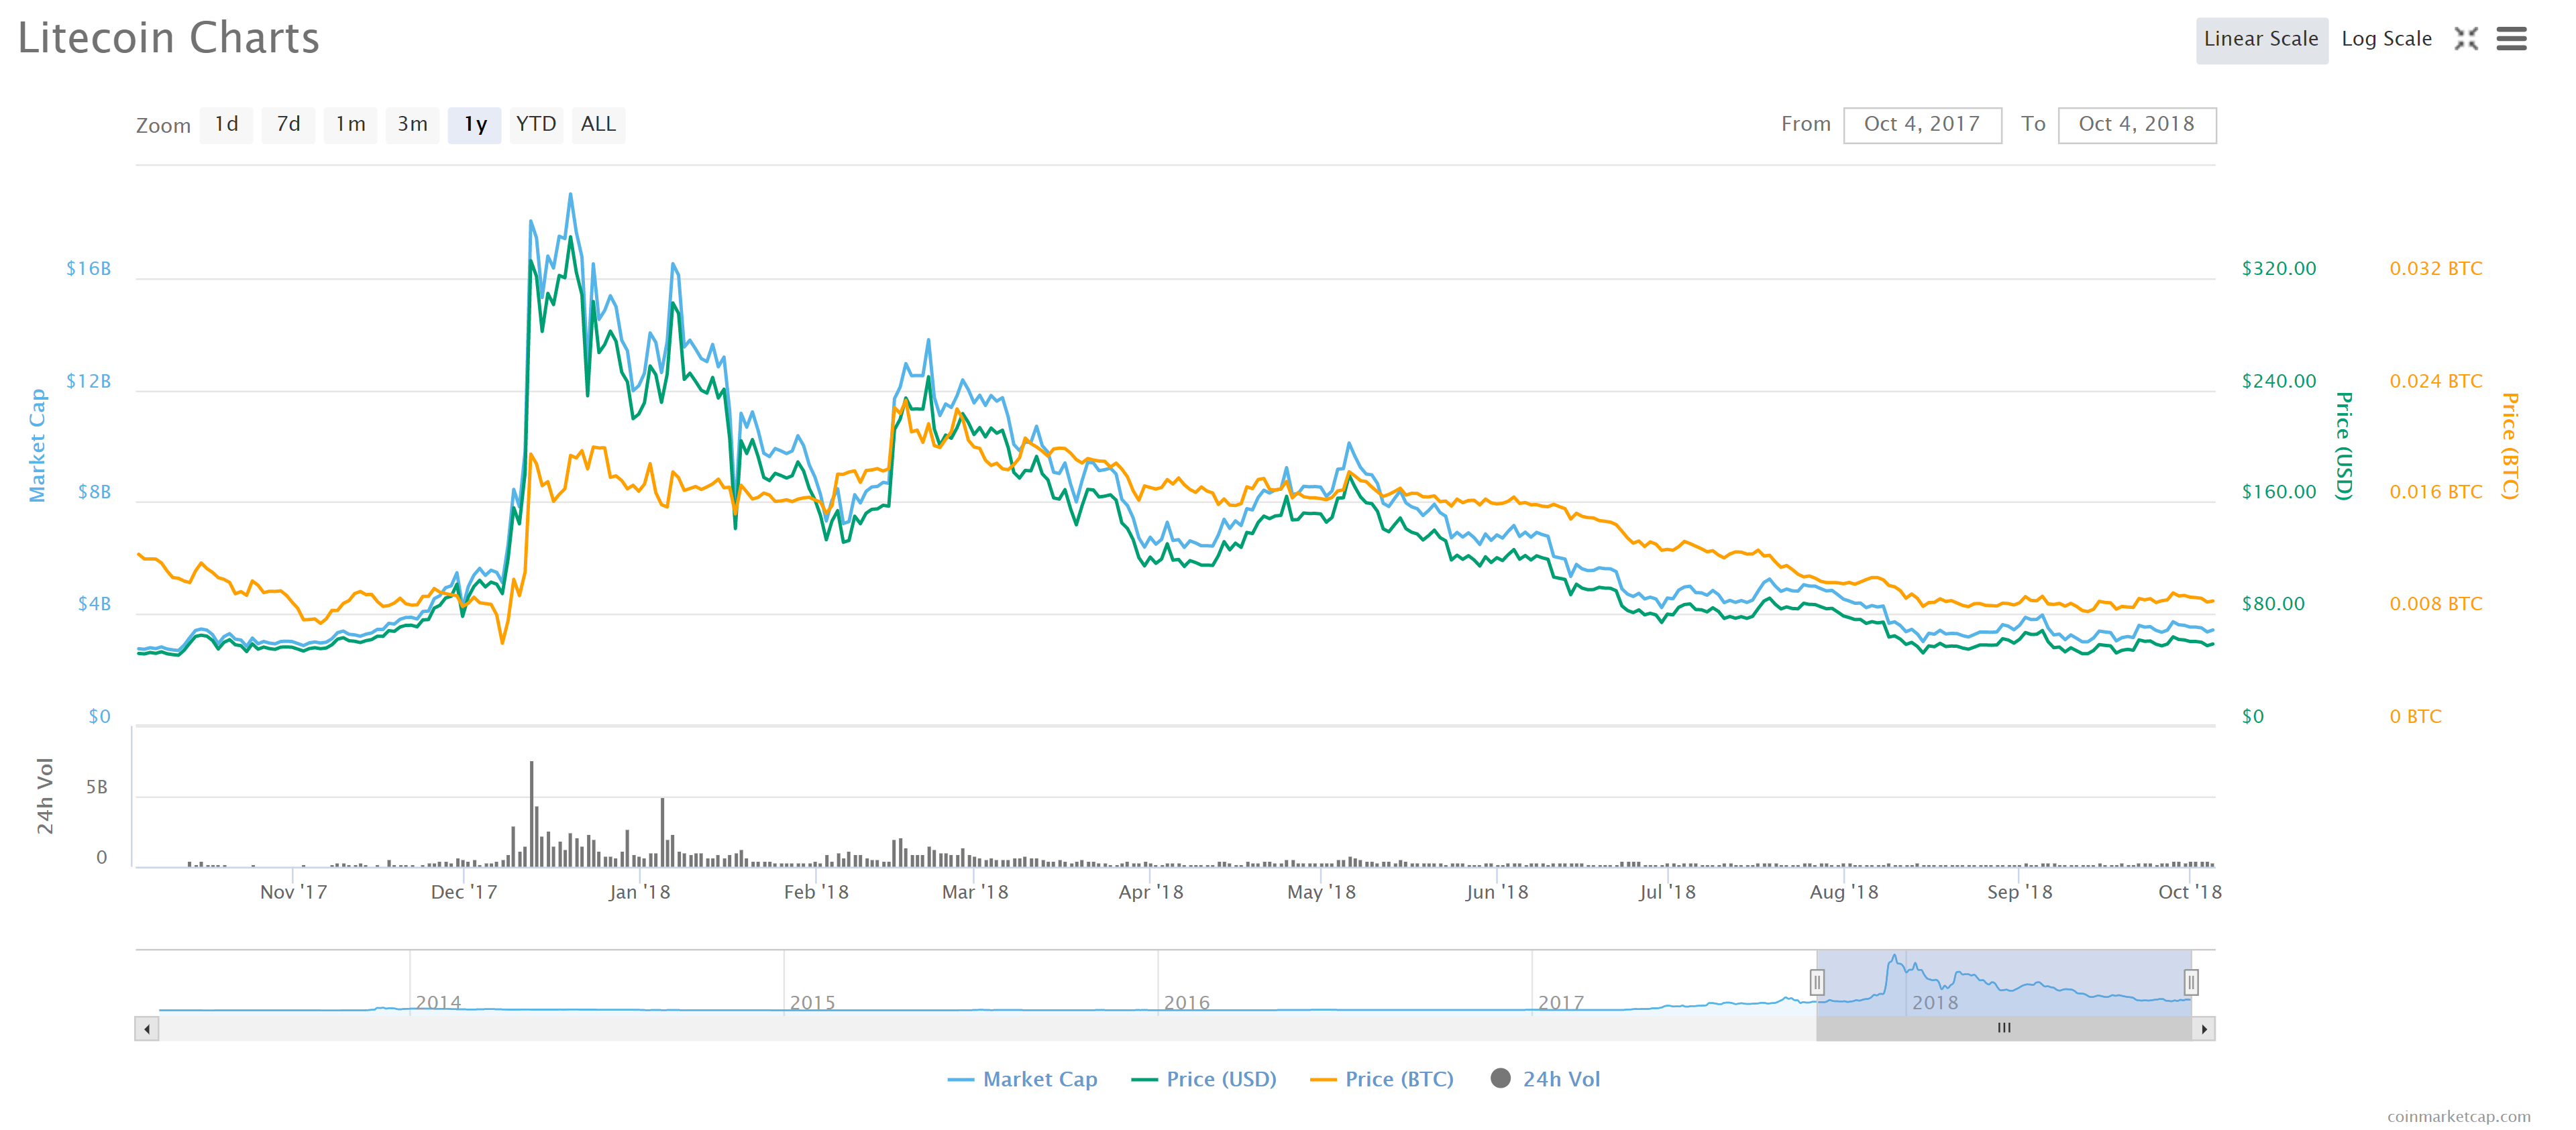The width and height of the screenshot is (2576, 1130).
Task: Click the 0.032 BTC axis label
Action: point(2436,268)
